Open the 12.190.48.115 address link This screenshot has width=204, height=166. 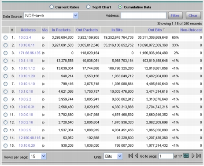point(30,138)
